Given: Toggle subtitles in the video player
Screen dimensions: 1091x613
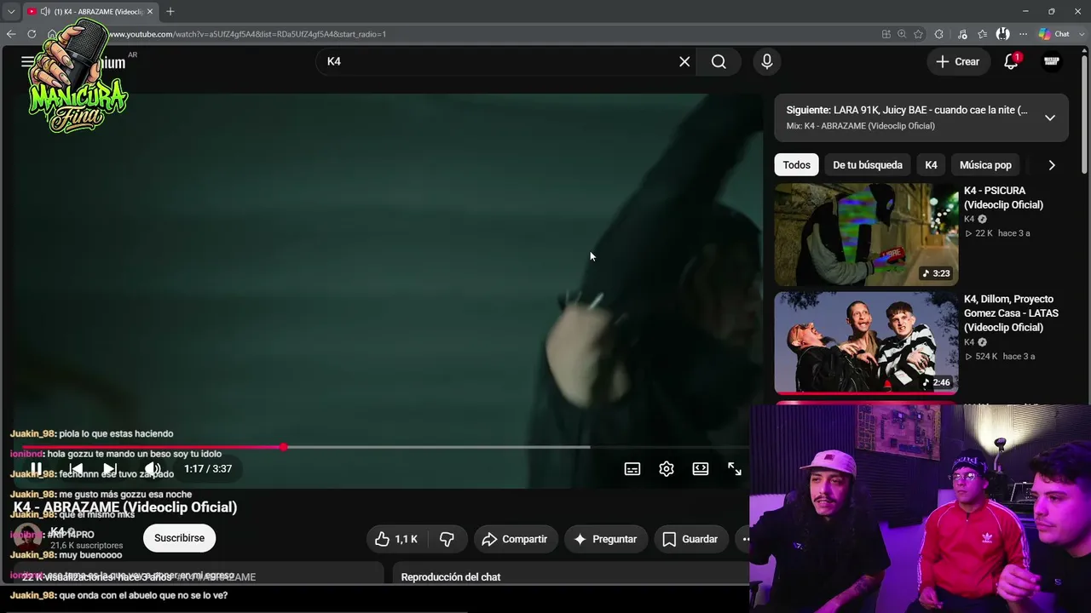Looking at the screenshot, I should 632,469.
